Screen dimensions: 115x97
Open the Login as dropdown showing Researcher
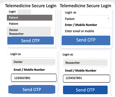[x=85, y=63]
